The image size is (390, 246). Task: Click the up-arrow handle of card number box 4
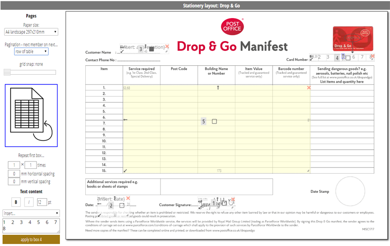[343, 56]
